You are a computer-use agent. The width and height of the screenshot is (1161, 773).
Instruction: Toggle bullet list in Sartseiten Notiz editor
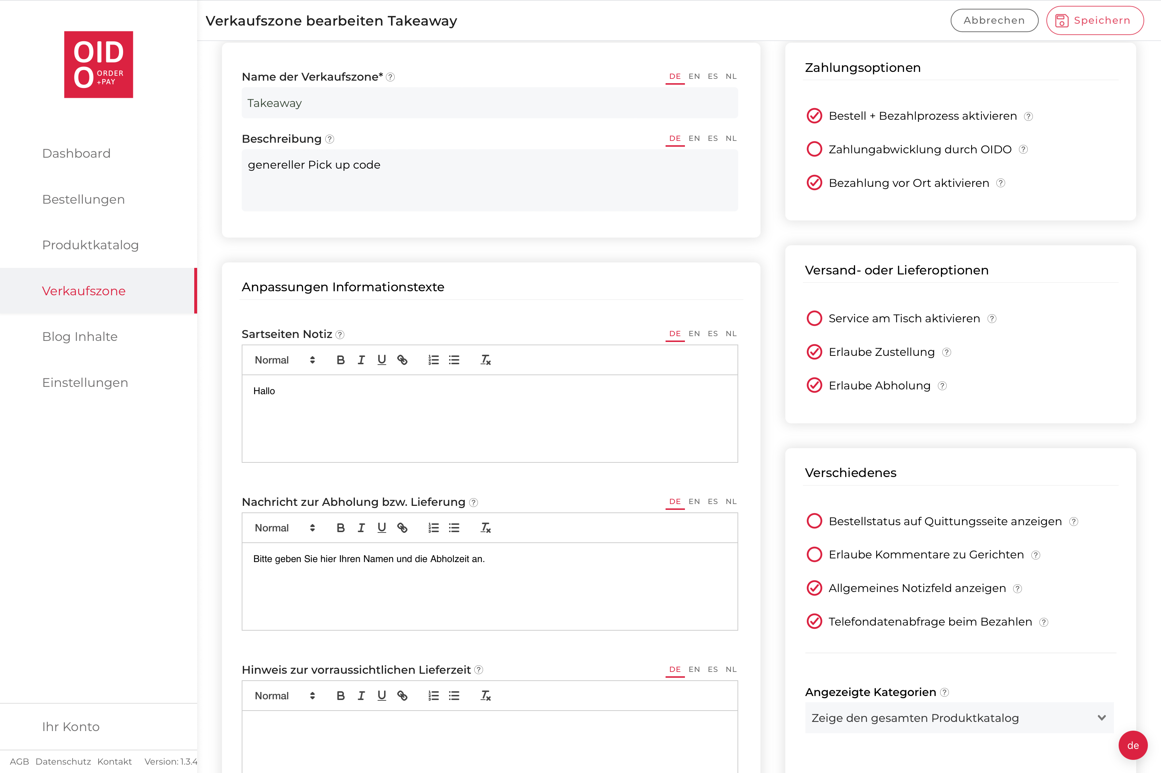(454, 360)
